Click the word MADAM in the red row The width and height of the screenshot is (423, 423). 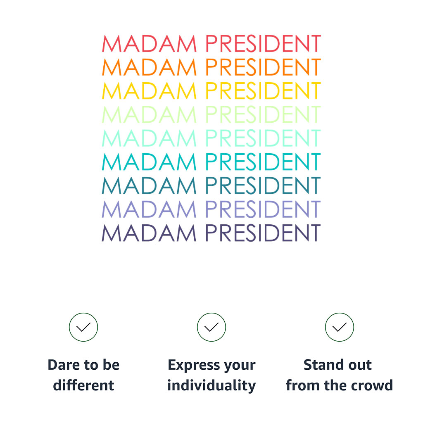tap(149, 43)
